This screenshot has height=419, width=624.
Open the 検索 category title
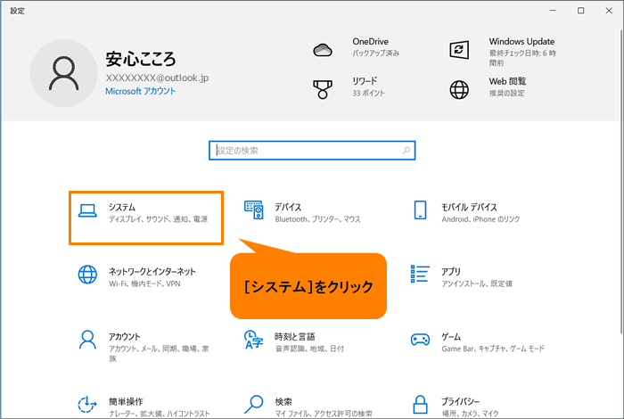pos(283,402)
